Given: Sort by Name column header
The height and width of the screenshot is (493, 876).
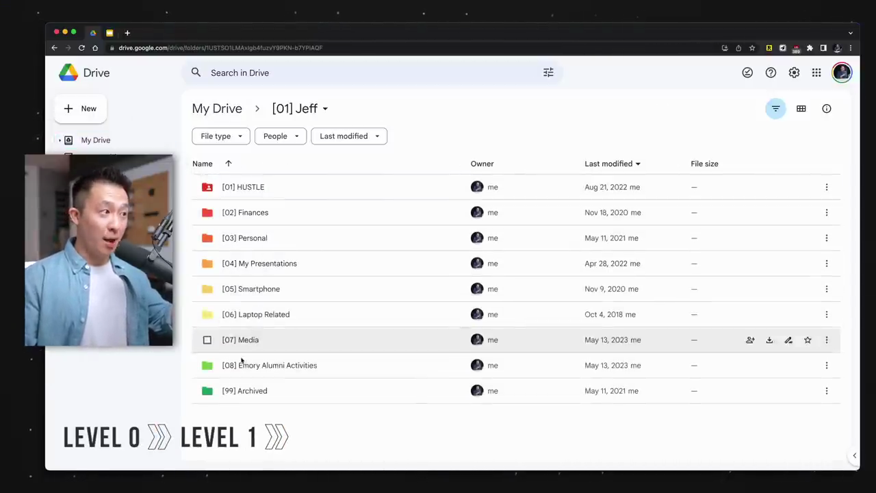Looking at the screenshot, I should point(203,164).
